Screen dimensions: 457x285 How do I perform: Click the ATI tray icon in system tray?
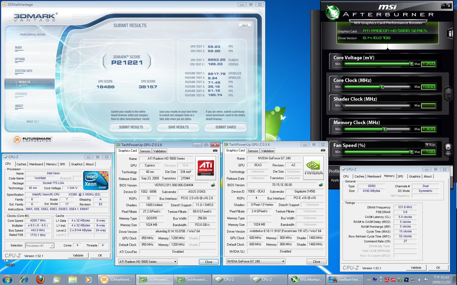[393, 279]
